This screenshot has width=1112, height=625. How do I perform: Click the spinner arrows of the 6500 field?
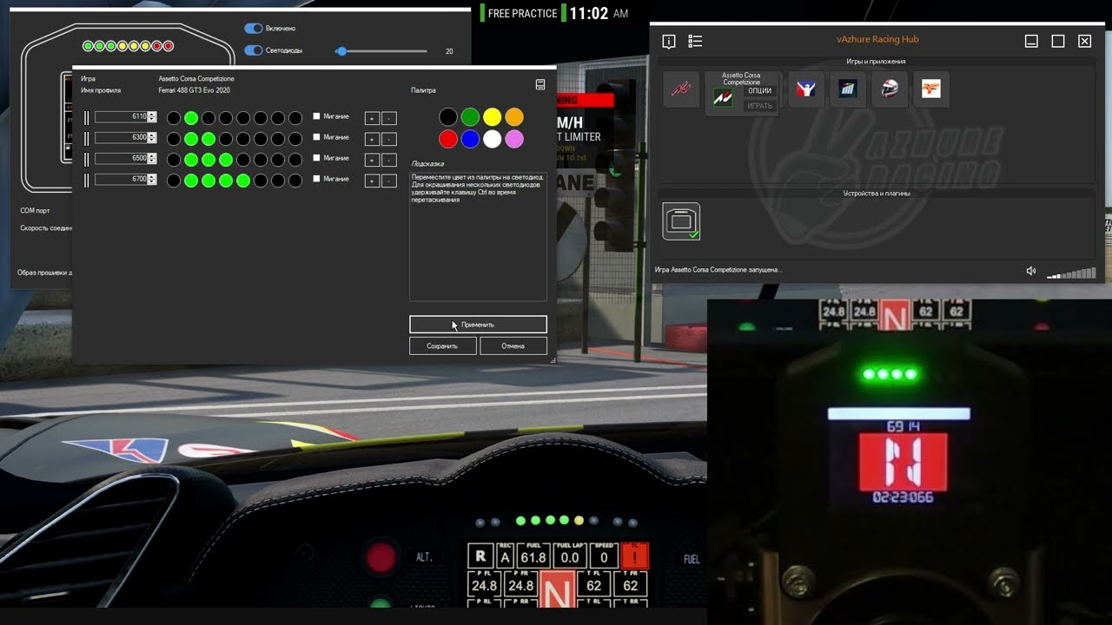coord(152,158)
